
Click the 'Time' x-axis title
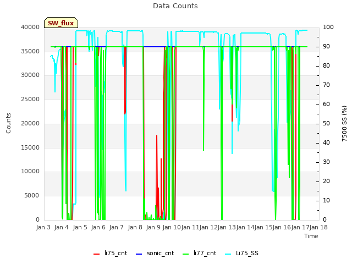pyautogui.click(x=311, y=236)
